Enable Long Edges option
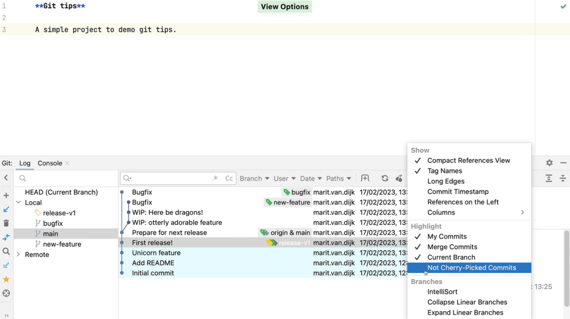Screen dimensions: 570x319 469,182
